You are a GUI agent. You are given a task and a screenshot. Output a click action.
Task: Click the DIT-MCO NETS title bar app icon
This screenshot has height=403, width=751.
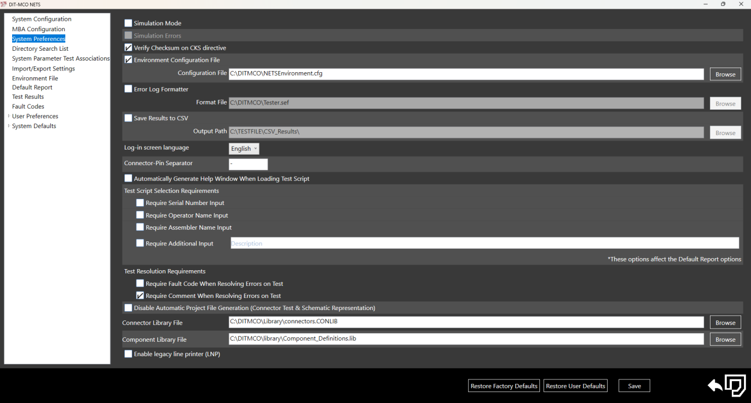pos(4,4)
